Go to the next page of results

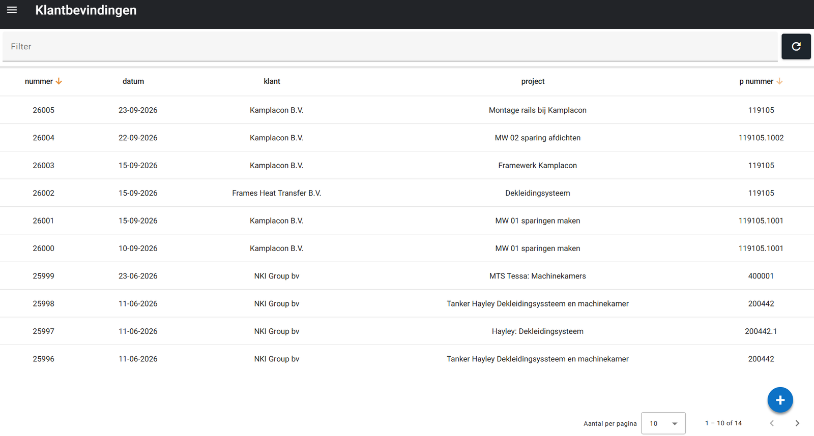click(797, 423)
